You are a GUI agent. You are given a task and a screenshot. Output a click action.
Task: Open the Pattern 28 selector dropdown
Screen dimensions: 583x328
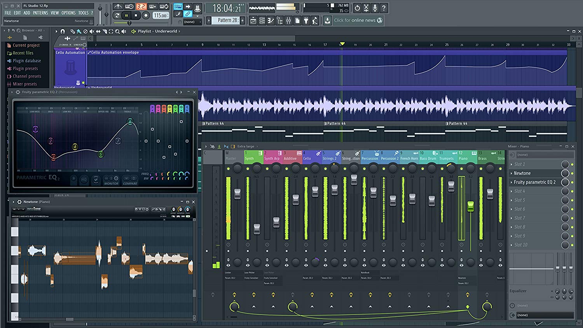click(229, 20)
